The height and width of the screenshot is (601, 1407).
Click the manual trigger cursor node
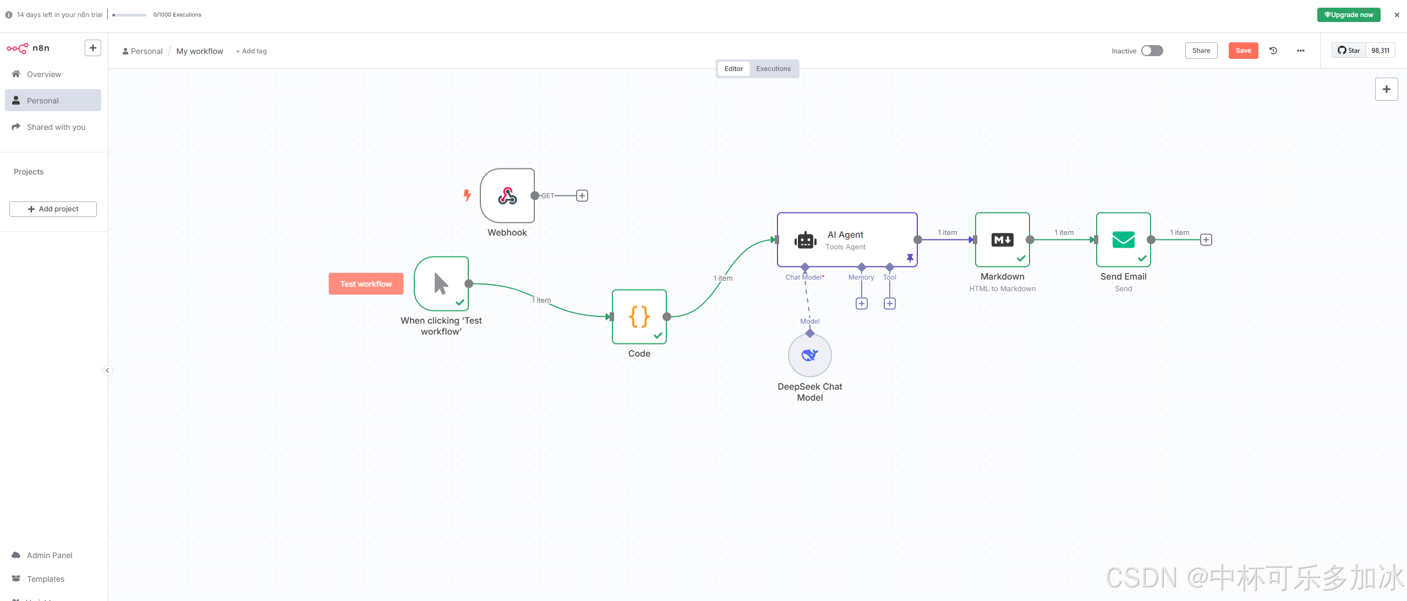(x=441, y=284)
